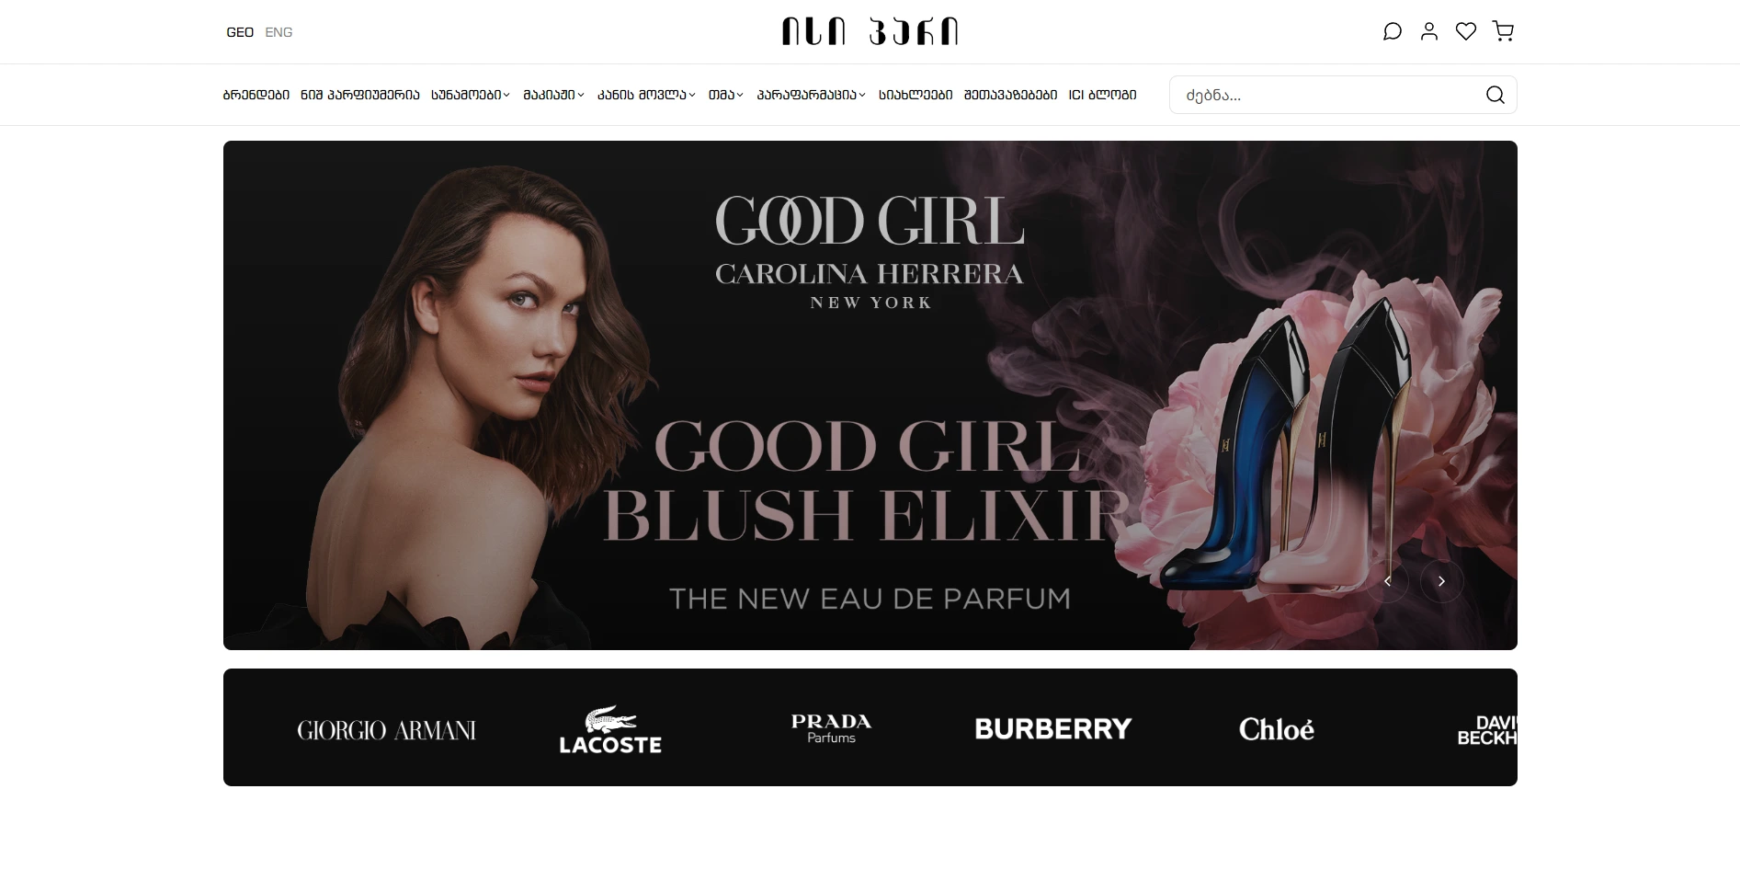The image size is (1740, 869).
Task: Open the ICI ბლოგი menu item
Action: tap(1102, 95)
